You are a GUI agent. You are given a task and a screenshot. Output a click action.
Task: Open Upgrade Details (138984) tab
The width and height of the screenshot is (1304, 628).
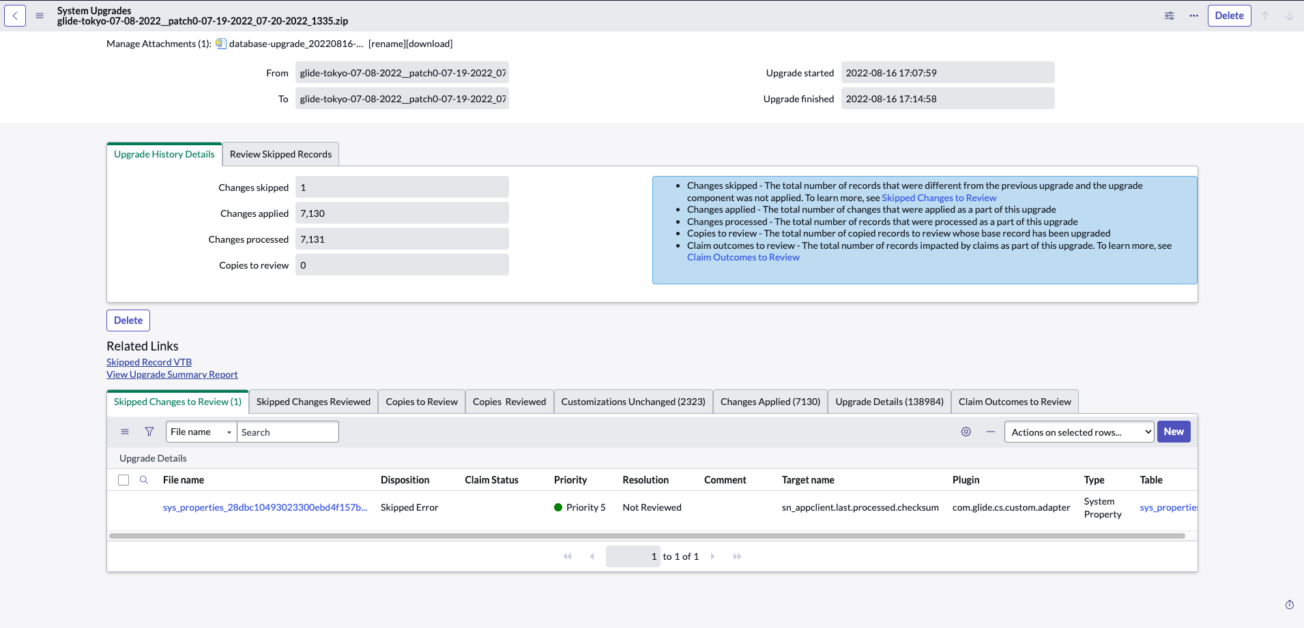889,402
